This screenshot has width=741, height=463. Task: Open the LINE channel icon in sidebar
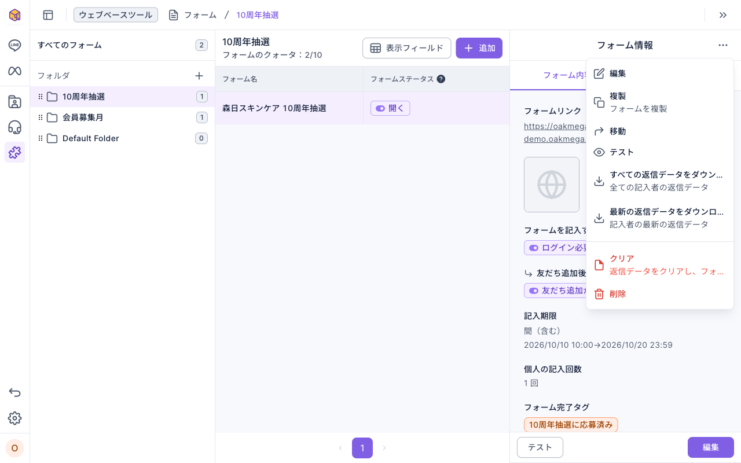pos(14,45)
